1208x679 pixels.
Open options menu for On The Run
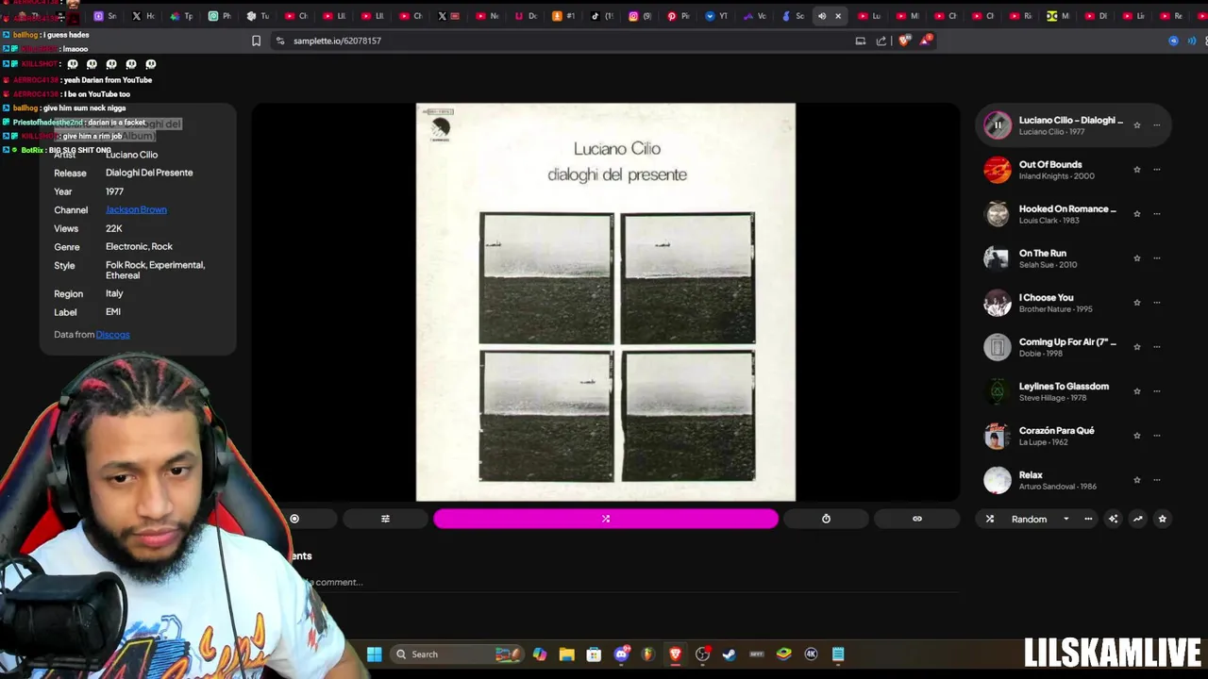click(1157, 258)
